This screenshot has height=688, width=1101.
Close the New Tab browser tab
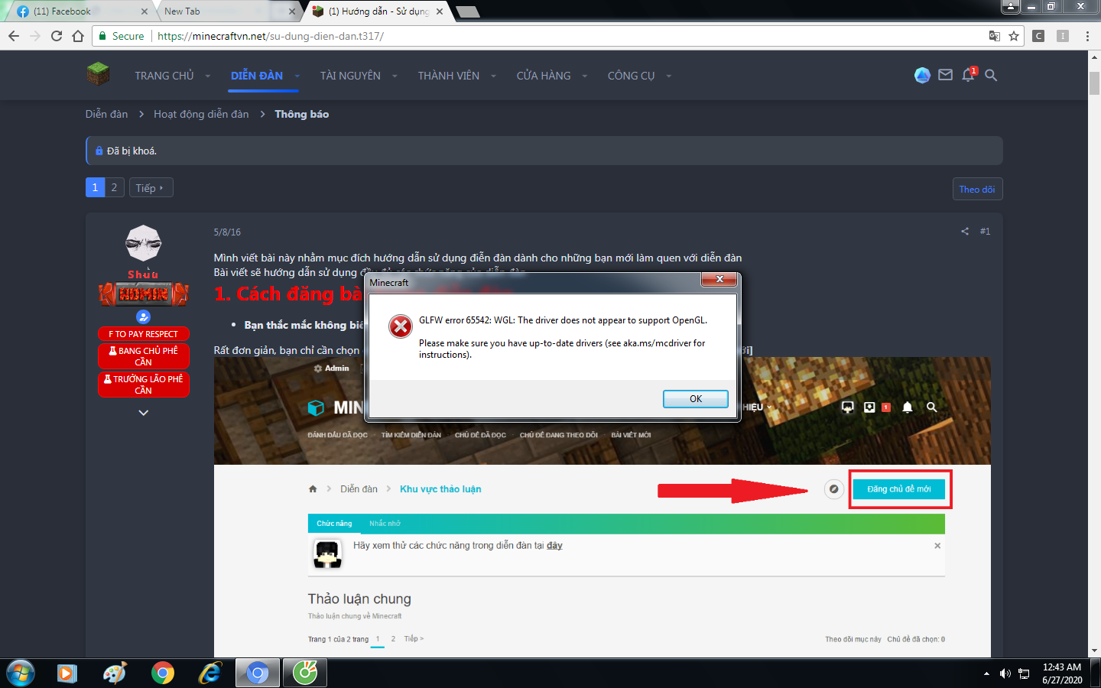pos(292,11)
